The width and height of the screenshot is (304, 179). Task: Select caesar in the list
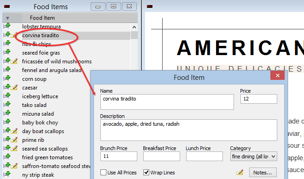point(29,88)
